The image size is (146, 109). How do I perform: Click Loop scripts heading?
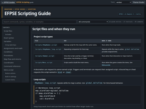pos(40,79)
